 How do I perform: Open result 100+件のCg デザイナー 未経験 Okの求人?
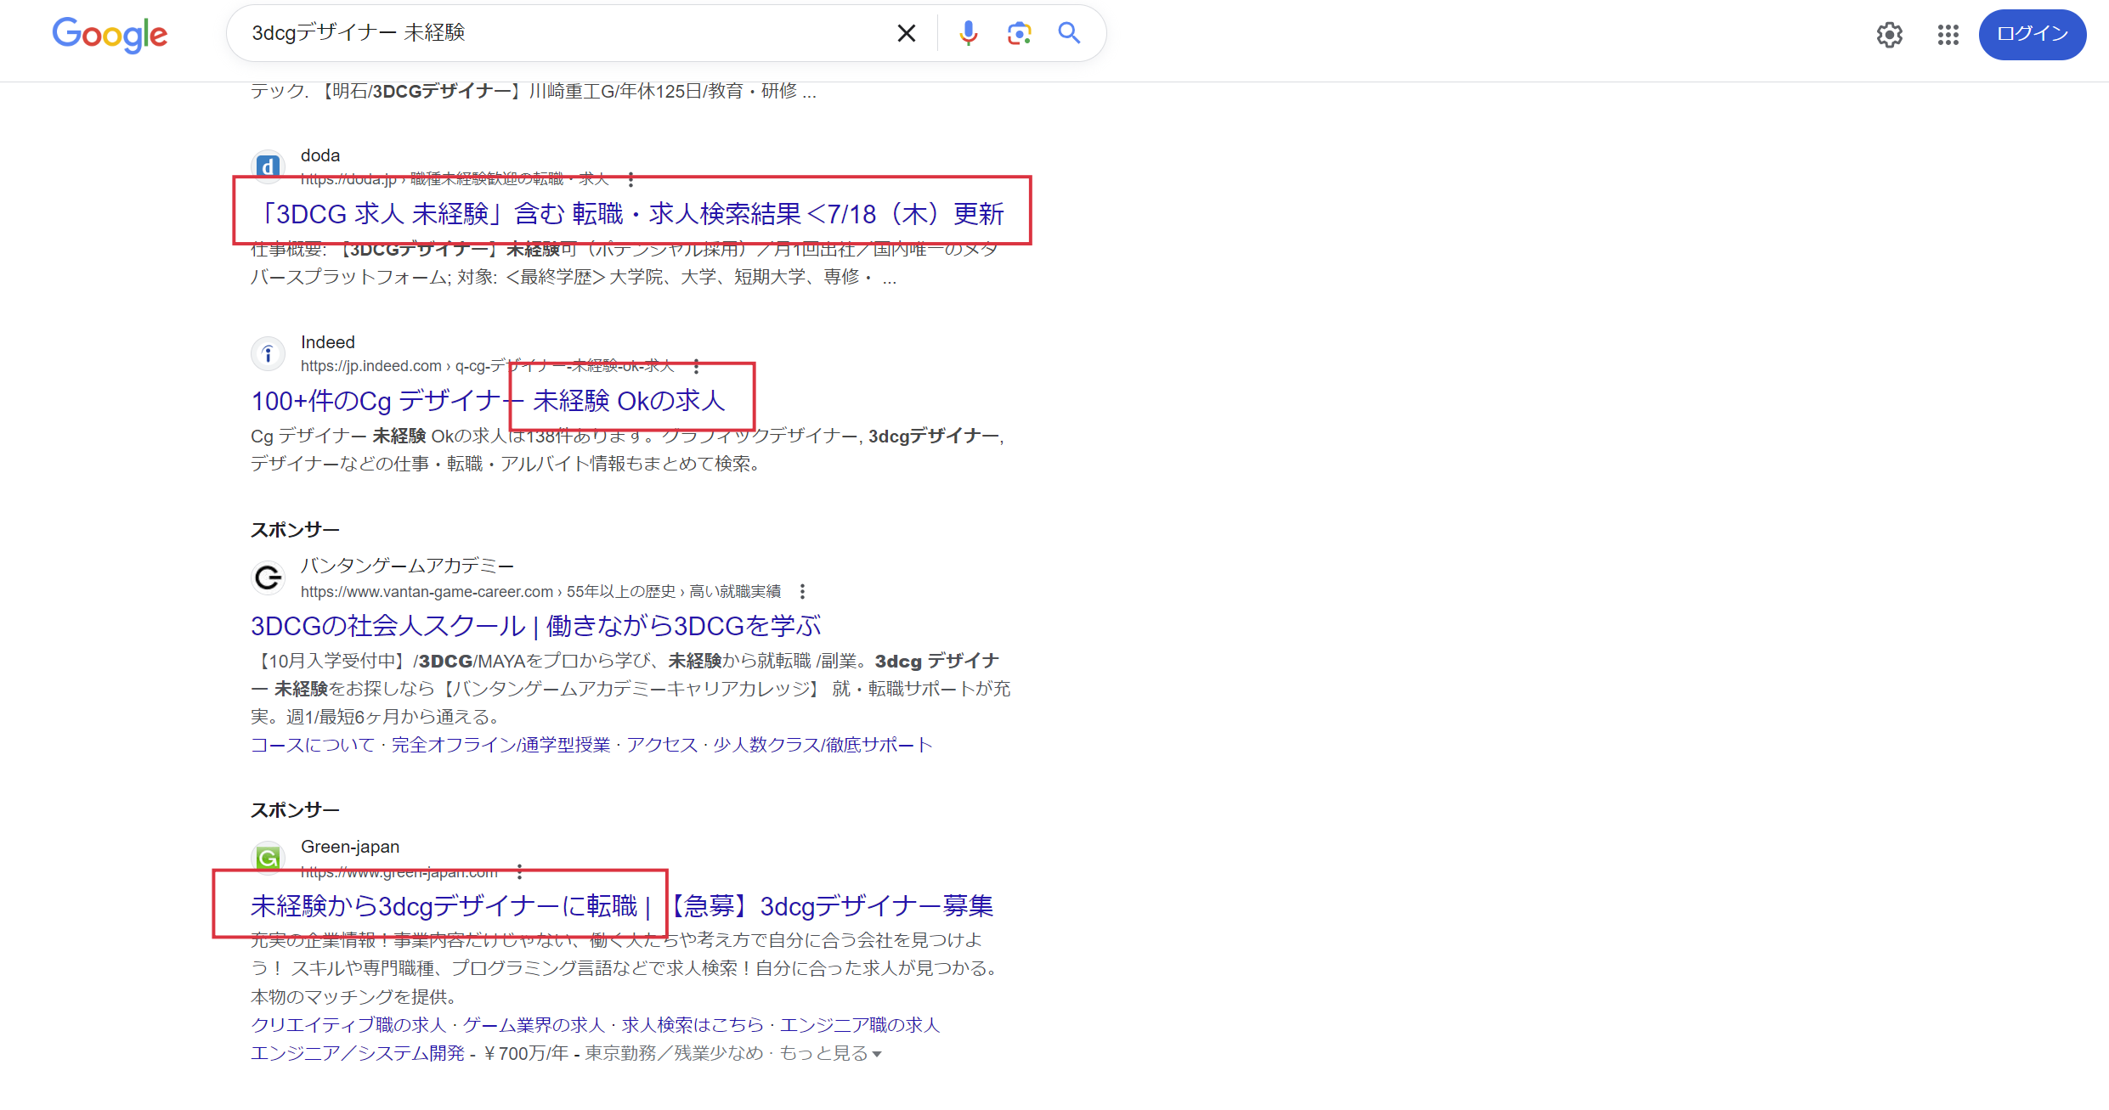(488, 401)
